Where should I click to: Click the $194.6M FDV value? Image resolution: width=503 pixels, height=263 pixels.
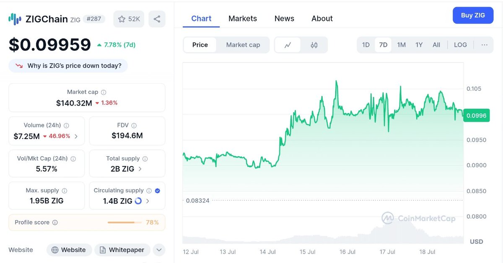127,136
